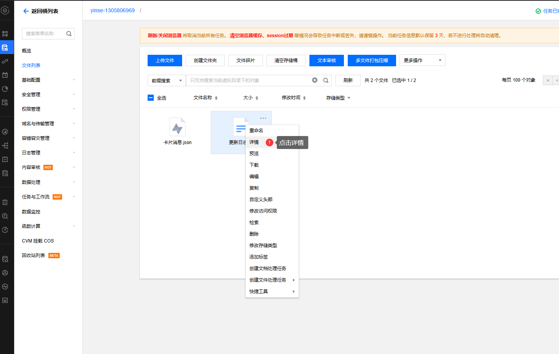Open the yinse-1305806969 bucket breadcrumb link
Image resolution: width=559 pixels, height=354 pixels.
tap(113, 10)
